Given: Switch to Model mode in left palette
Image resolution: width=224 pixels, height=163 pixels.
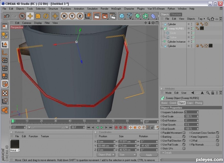Looking at the screenshot, I should (x=5, y=44).
